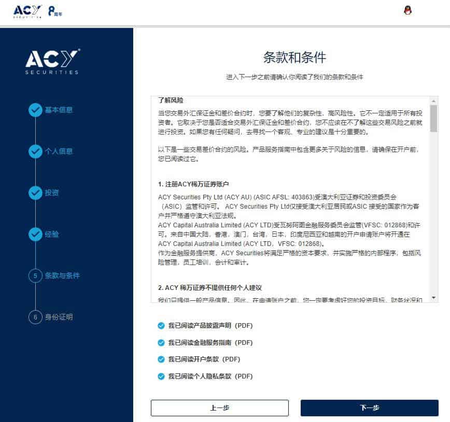
Task: Click the 基本信息 completed step checkmark
Action: (36, 110)
